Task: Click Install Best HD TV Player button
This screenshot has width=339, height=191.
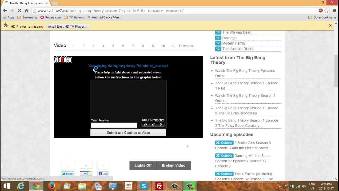Action: click(68, 26)
